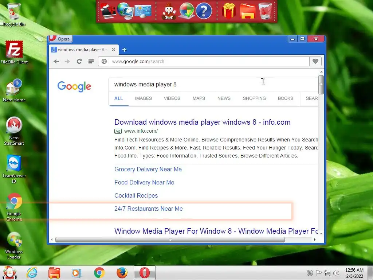Open Start menu Santa button
The image size is (373, 280).
pyautogui.click(x=9, y=273)
